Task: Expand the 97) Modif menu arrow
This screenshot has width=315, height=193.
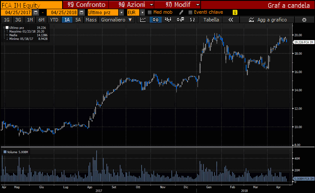Action: [x=198, y=5]
